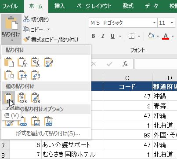Choose Paste as Picture icon

[35, 121]
